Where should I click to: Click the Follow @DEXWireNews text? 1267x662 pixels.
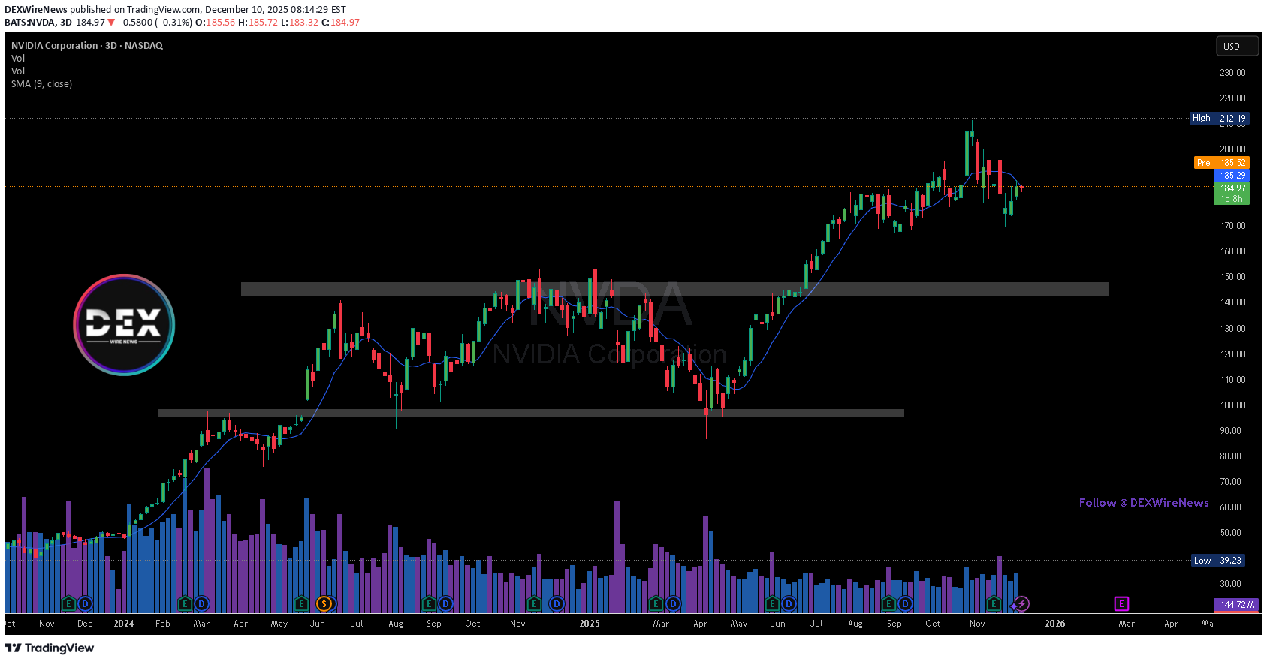(x=1143, y=503)
